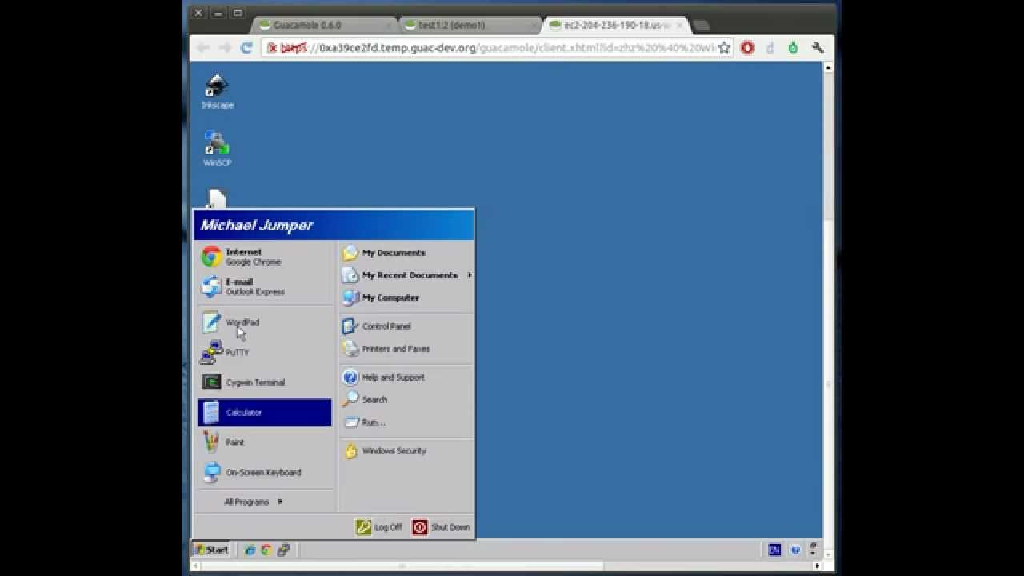This screenshot has width=1024, height=576.
Task: Open the Search entry in Start menu
Action: coord(406,400)
